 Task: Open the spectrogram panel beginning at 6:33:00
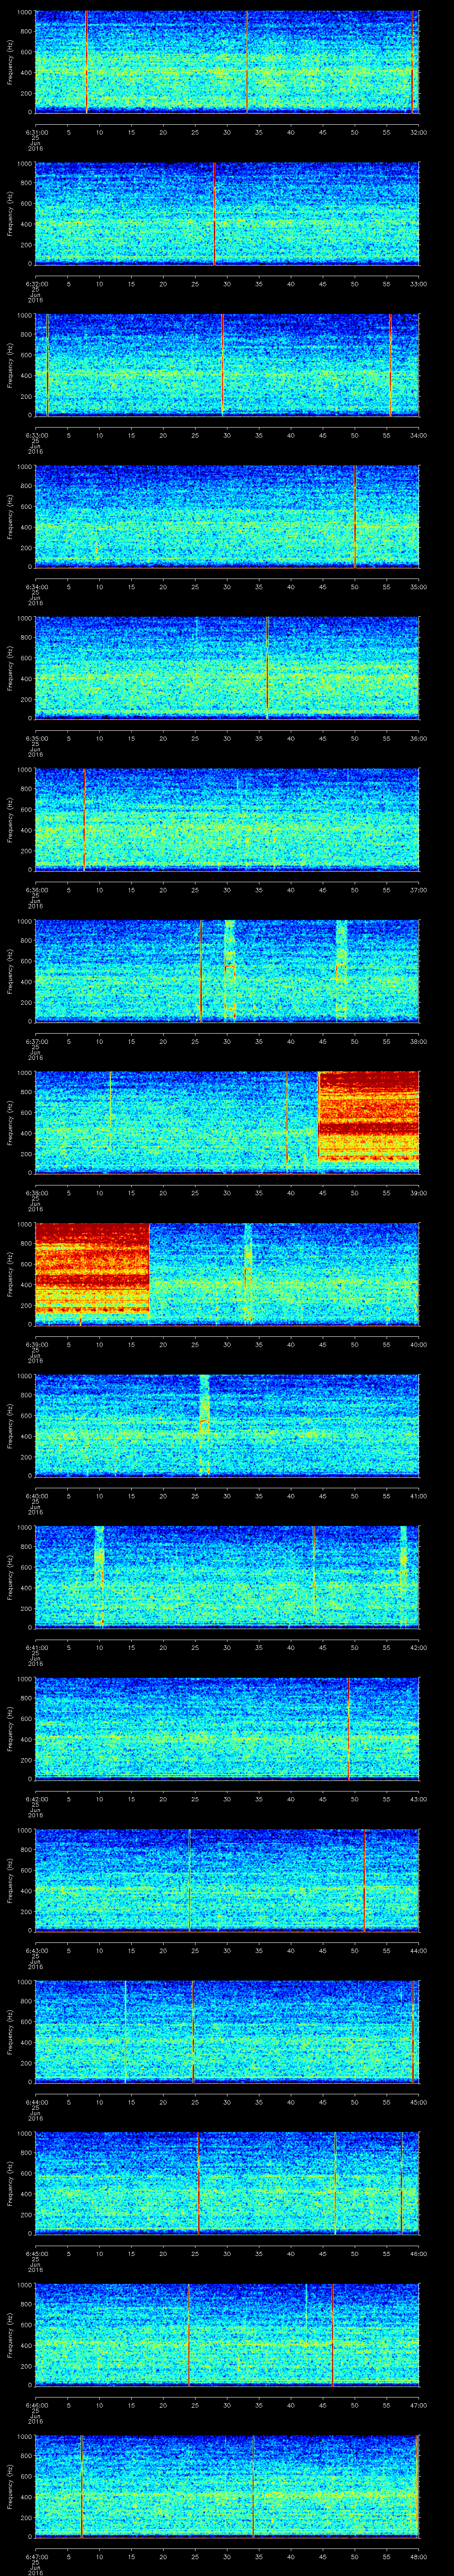coord(227,364)
